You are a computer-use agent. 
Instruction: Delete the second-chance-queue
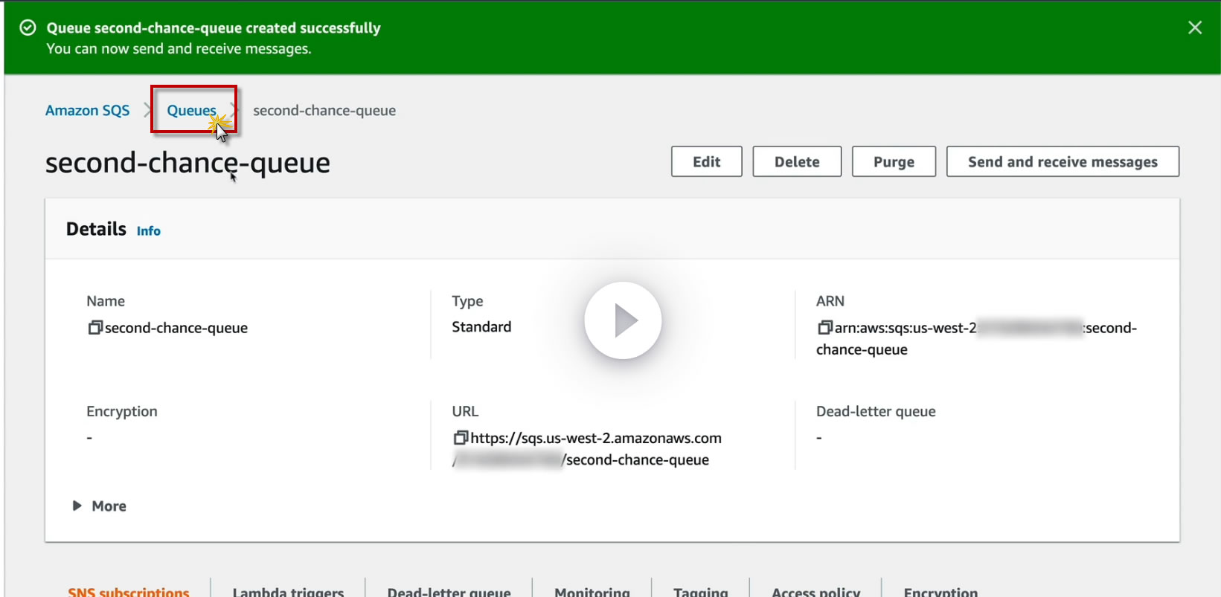click(x=797, y=161)
